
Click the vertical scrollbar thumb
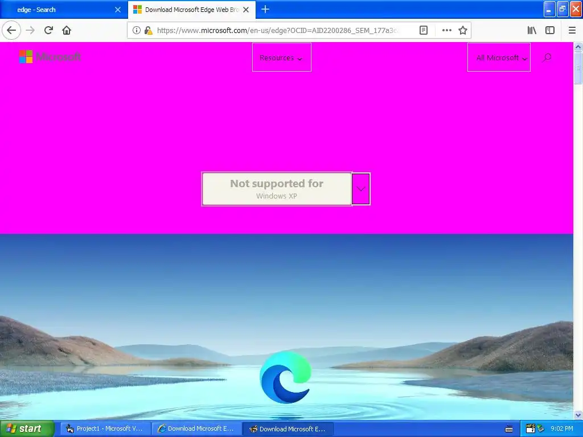click(x=578, y=68)
